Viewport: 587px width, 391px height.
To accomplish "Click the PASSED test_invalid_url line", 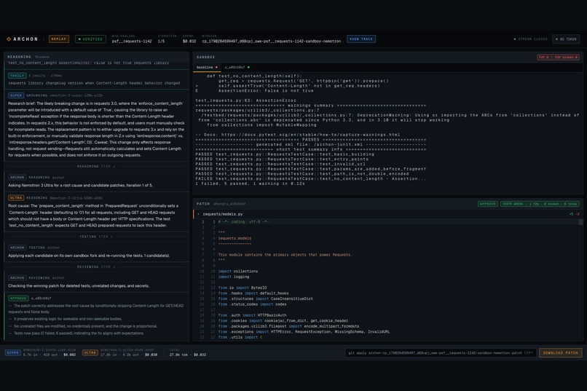I will (x=280, y=164).
